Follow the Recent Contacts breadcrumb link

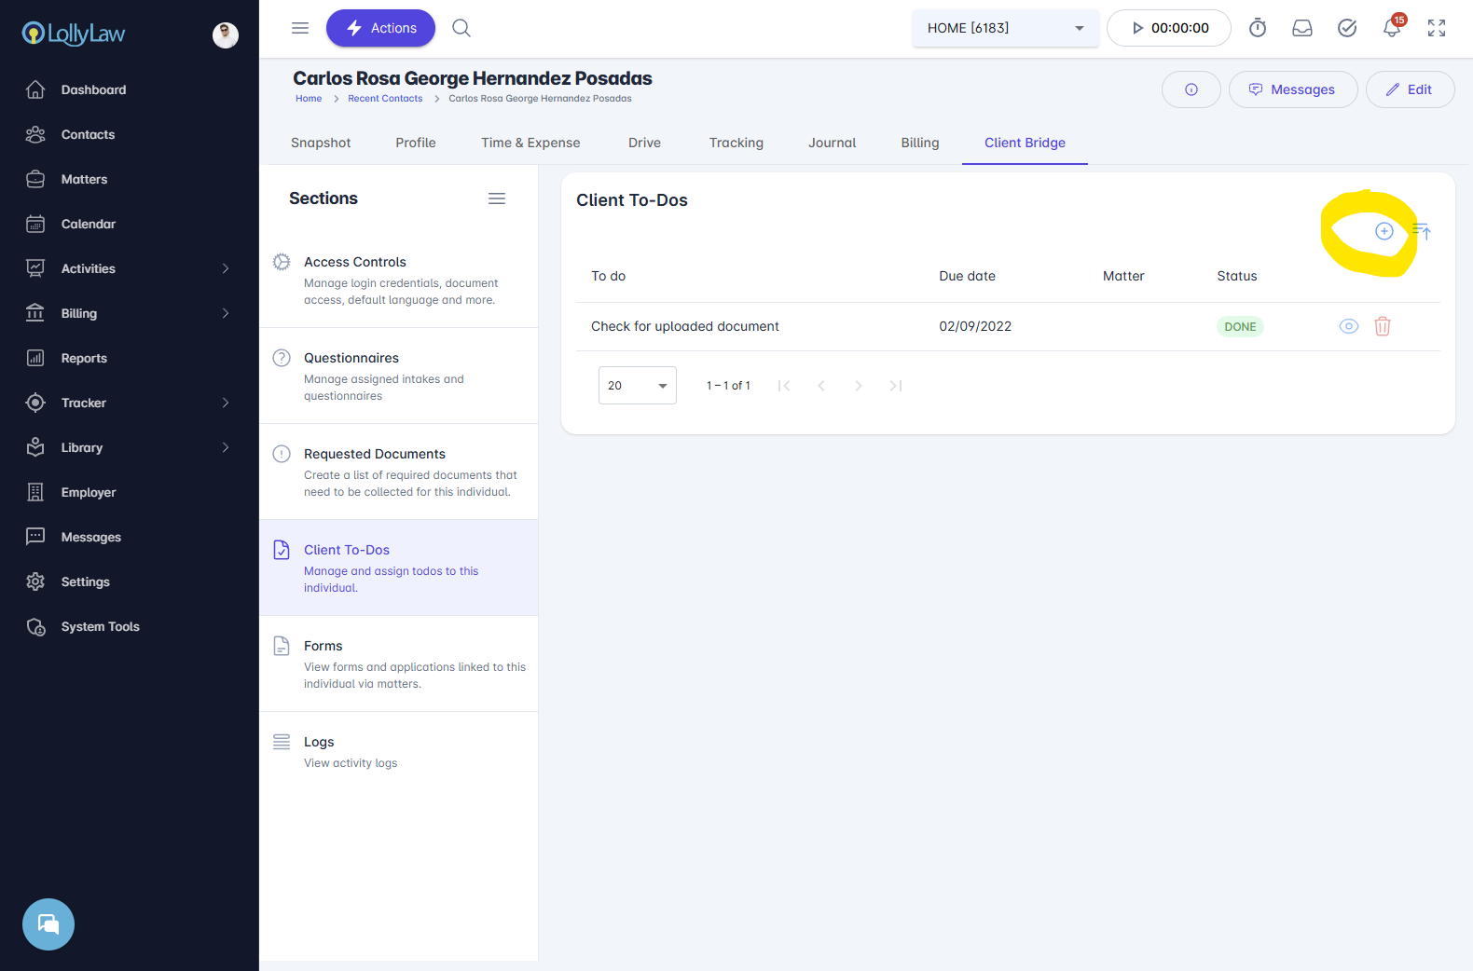[x=385, y=99]
